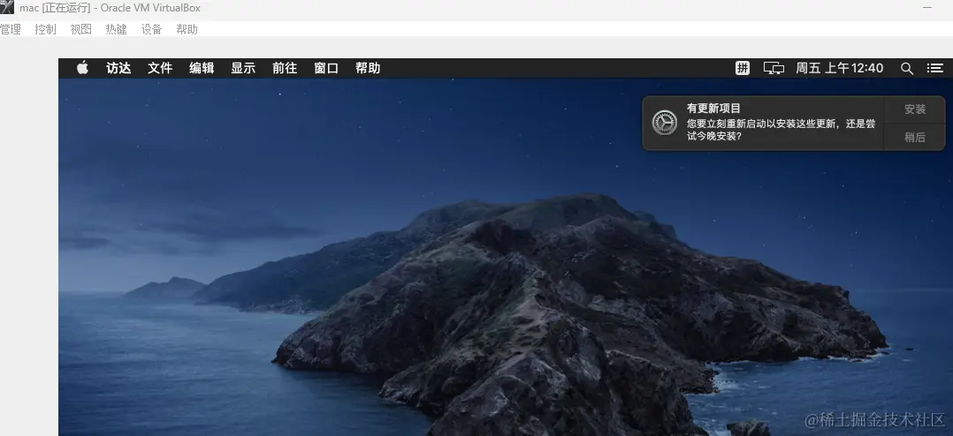Click the notification message about restarting to install
This screenshot has height=436, width=953.
pos(781,130)
